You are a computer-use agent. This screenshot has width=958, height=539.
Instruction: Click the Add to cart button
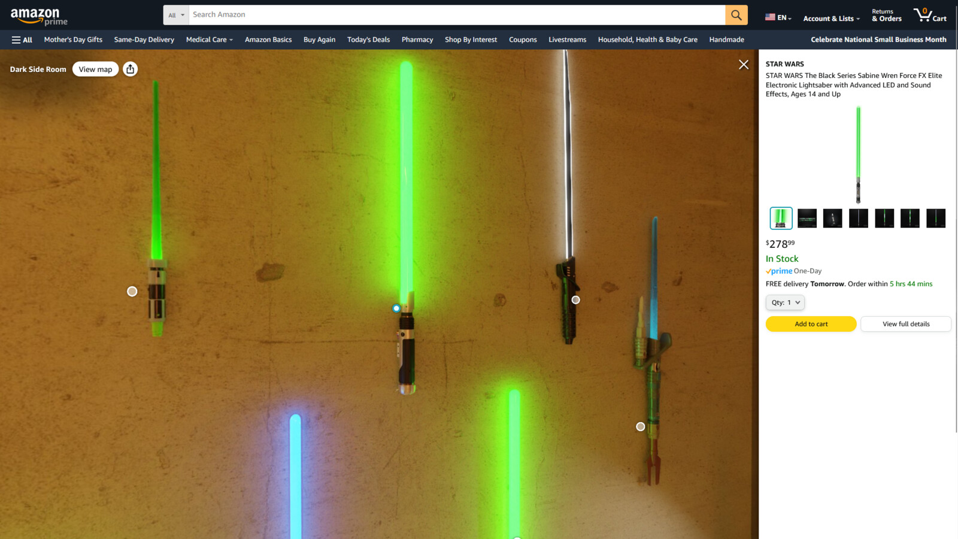pyautogui.click(x=811, y=324)
